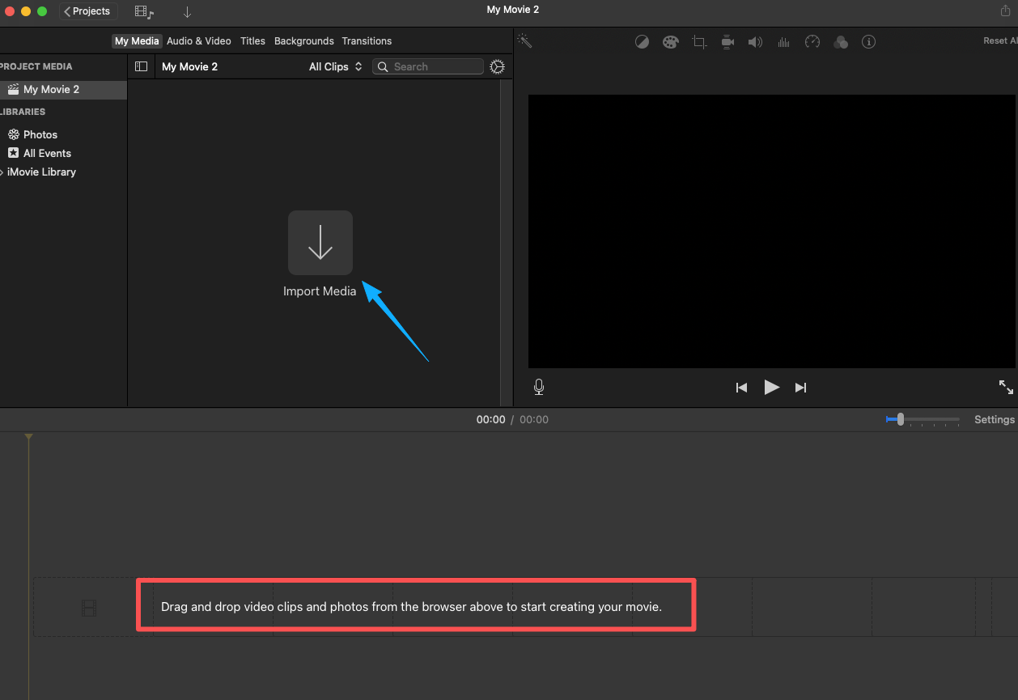This screenshot has width=1018, height=700.
Task: Select My Movie 2 in Project Media
Action: pos(63,90)
